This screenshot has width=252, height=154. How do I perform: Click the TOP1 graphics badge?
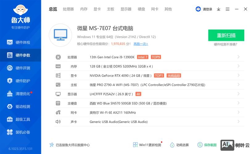coord(159,75)
